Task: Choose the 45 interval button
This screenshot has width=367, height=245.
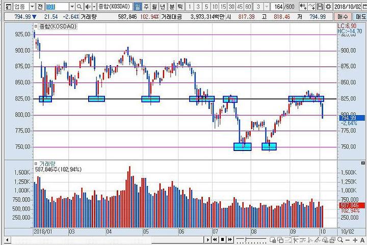Action: tap(240, 7)
